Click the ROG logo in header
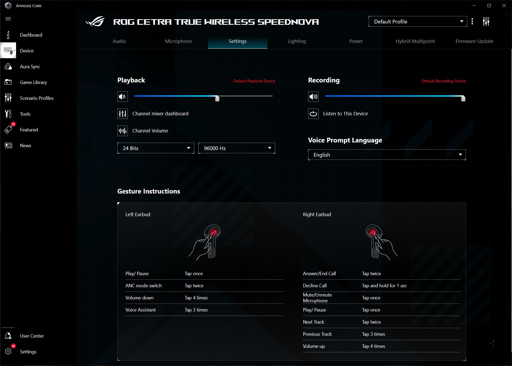 [x=95, y=22]
